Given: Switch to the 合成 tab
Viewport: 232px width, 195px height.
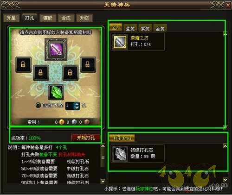Looking at the screenshot, I should click(x=66, y=18).
